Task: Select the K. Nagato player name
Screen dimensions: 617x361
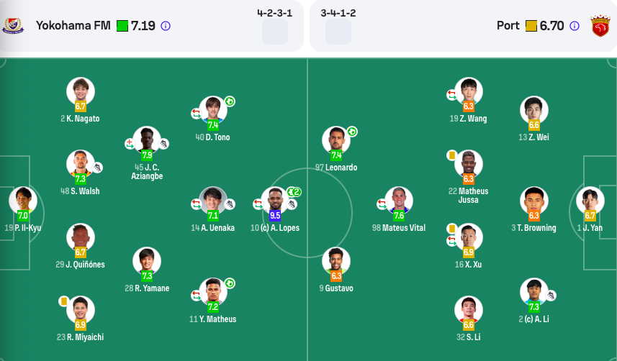Action: 83,119
